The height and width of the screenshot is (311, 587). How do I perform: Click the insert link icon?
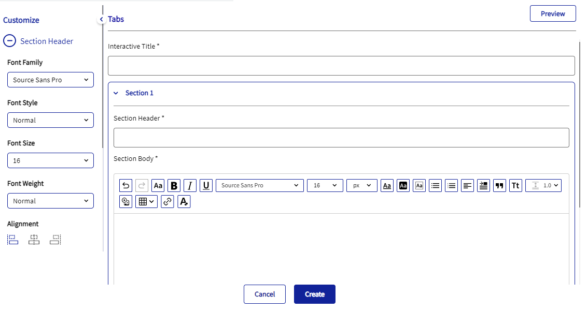pyautogui.click(x=167, y=201)
